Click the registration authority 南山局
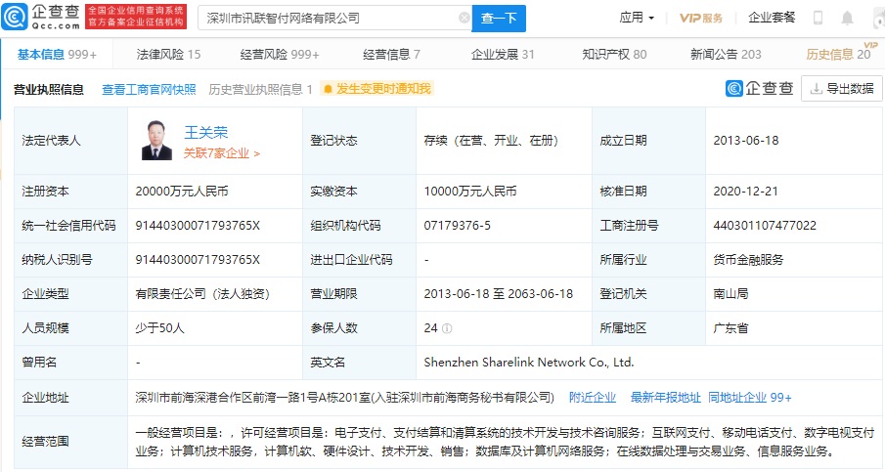The height and width of the screenshot is (472, 885). pos(730,294)
